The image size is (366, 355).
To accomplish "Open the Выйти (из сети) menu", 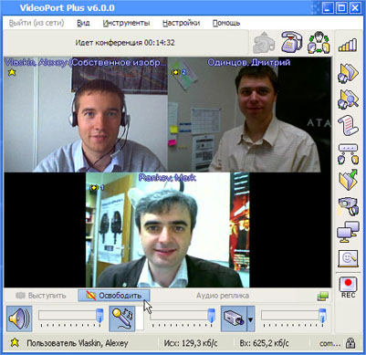I will 37,23.
